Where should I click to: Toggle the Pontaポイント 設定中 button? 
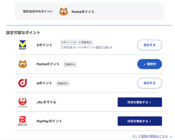[x=150, y=64]
